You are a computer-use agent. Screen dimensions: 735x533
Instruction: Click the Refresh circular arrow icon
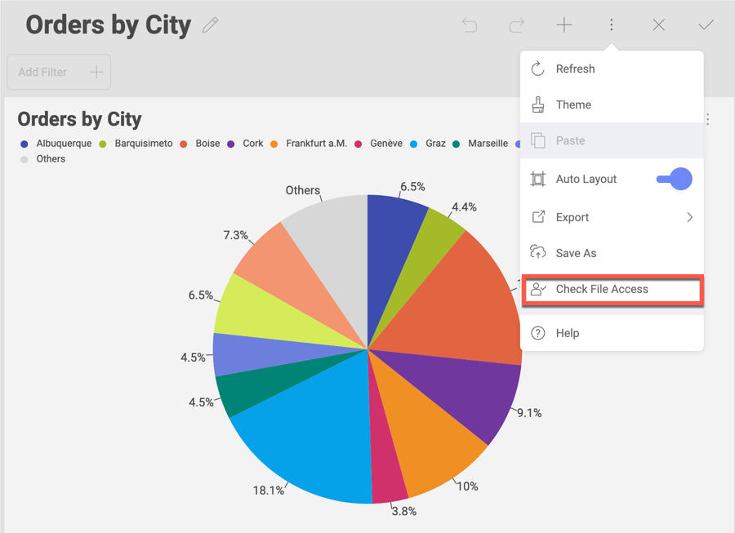537,69
